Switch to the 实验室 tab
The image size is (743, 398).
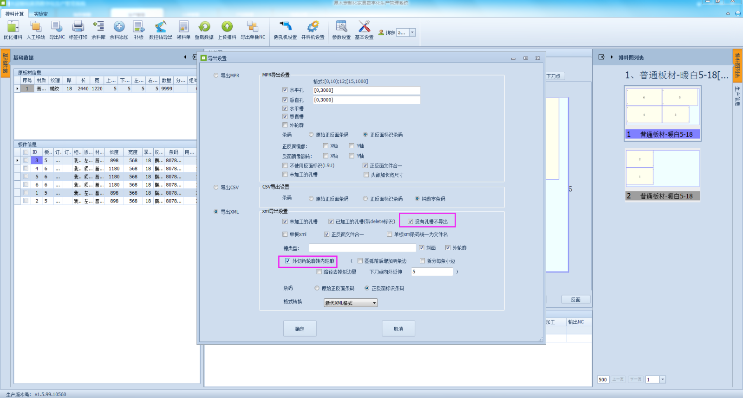[40, 14]
